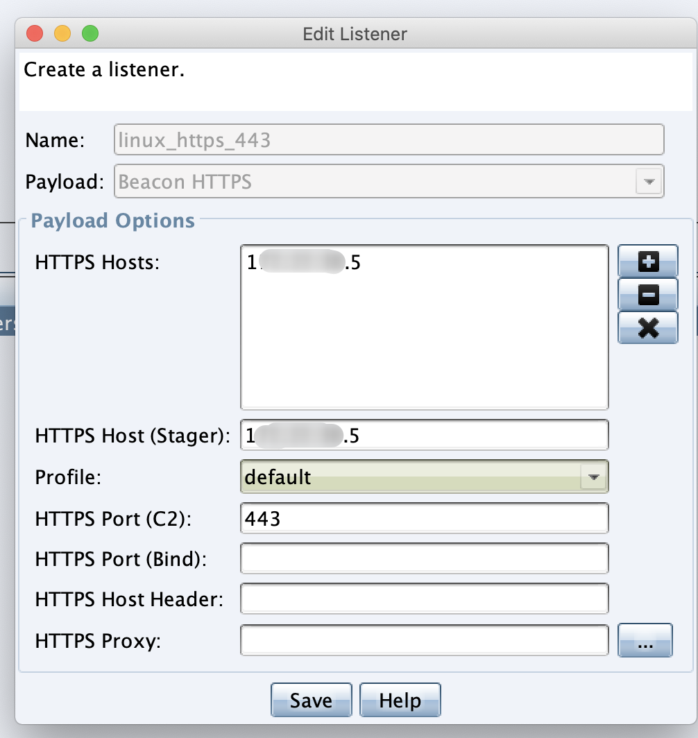The width and height of the screenshot is (698, 738).
Task: Click the Payload dropdown arrow icon
Action: pyautogui.click(x=648, y=181)
